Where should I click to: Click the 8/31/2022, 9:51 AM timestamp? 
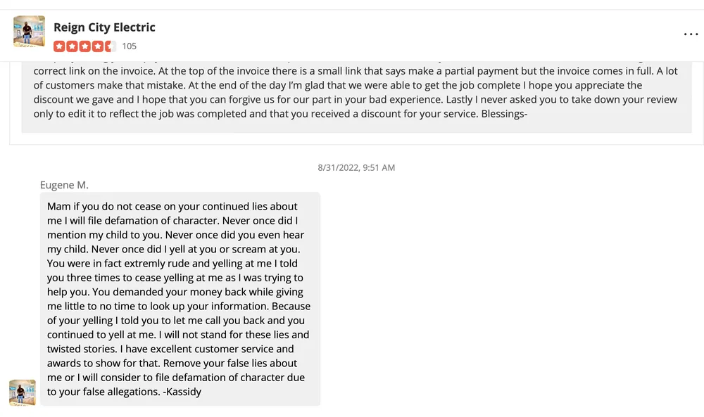pos(356,168)
